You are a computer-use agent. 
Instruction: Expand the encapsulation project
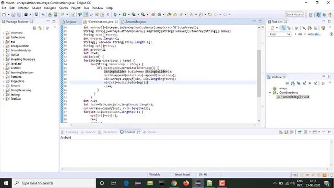coord(4,46)
